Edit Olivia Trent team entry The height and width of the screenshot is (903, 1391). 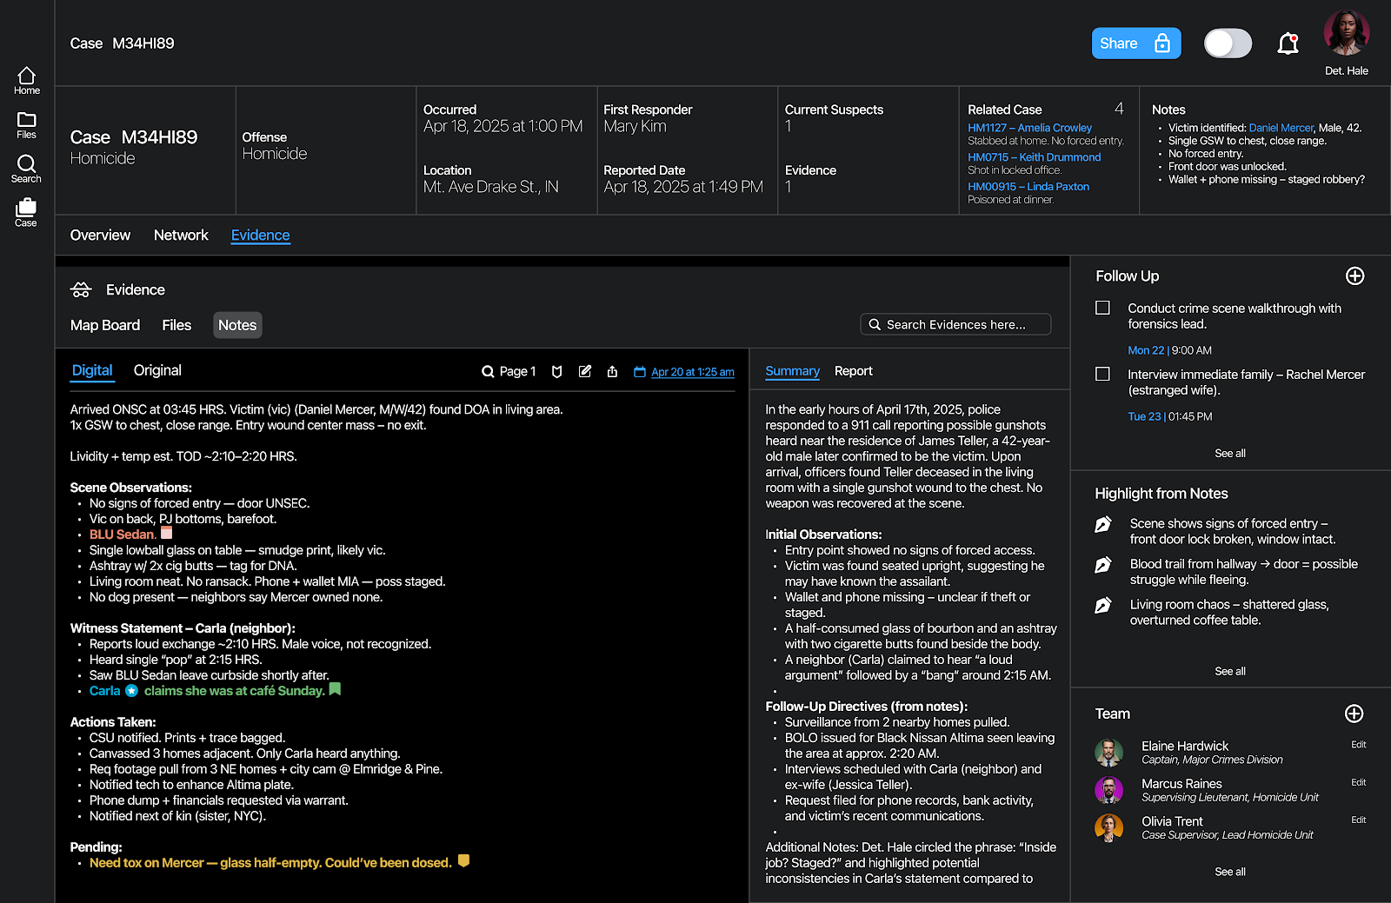tap(1358, 820)
